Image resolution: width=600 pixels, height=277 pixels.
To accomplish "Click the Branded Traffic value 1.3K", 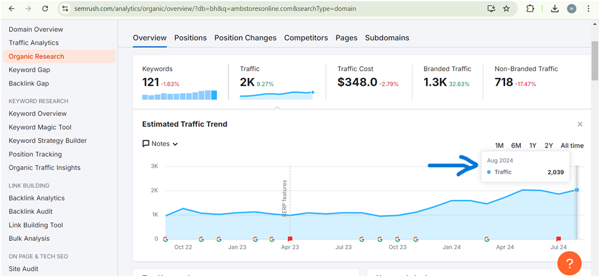I will click(x=435, y=82).
